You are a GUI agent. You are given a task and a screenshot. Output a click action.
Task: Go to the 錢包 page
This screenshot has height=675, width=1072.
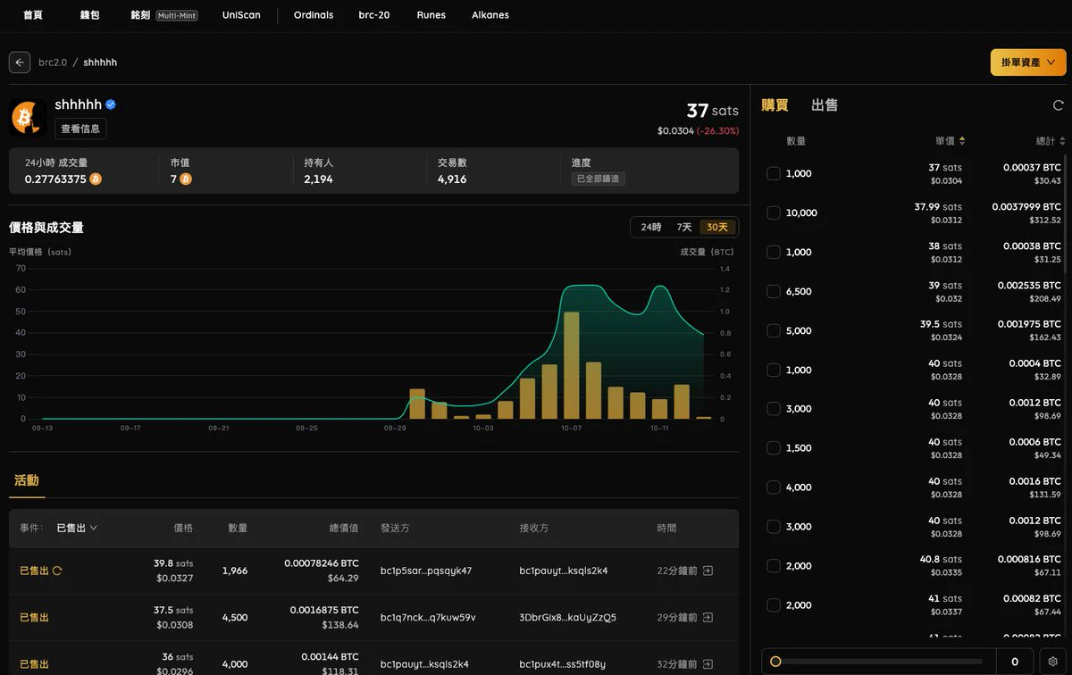click(x=90, y=15)
